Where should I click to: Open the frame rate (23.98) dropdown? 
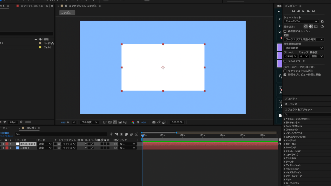click(x=291, y=56)
